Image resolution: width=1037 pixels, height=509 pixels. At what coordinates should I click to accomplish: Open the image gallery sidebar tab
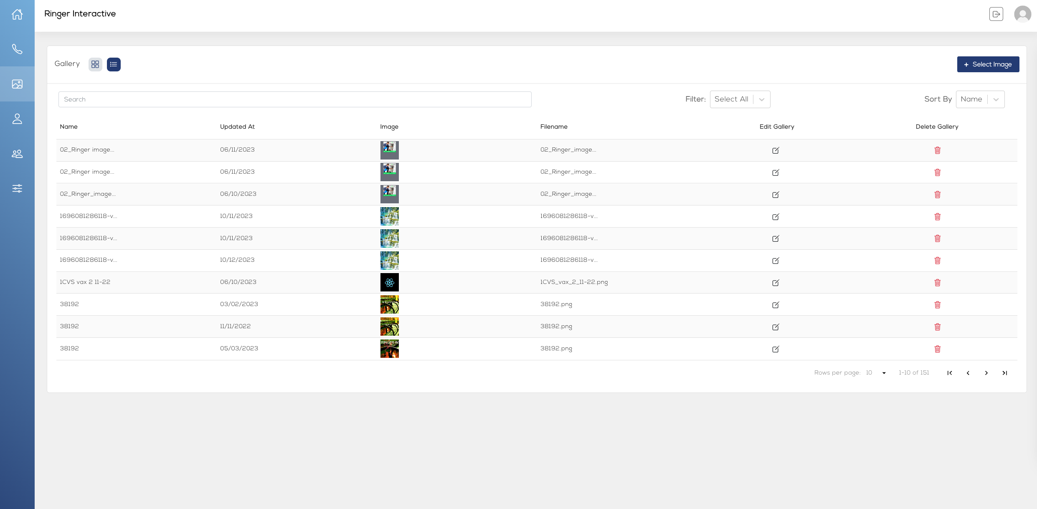(x=17, y=84)
